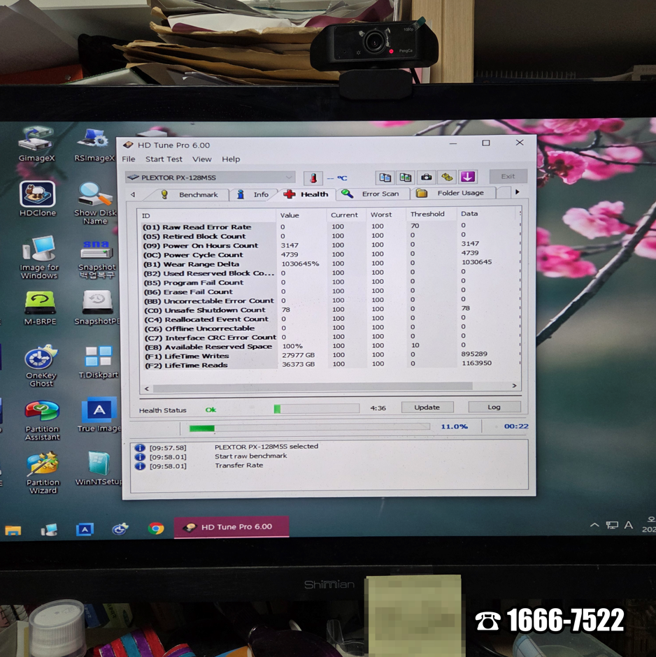
Task: Select the Unsafe Shutdown Count row
Action: [x=330, y=310]
